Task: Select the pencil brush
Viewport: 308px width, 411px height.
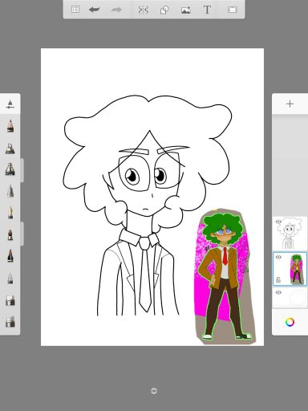Action: point(10,126)
